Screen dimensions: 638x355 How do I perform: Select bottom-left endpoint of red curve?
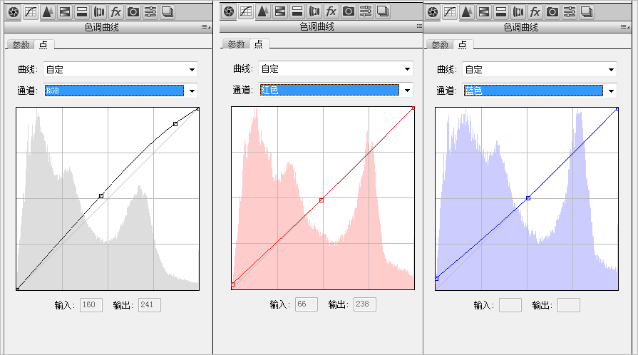pos(232,284)
